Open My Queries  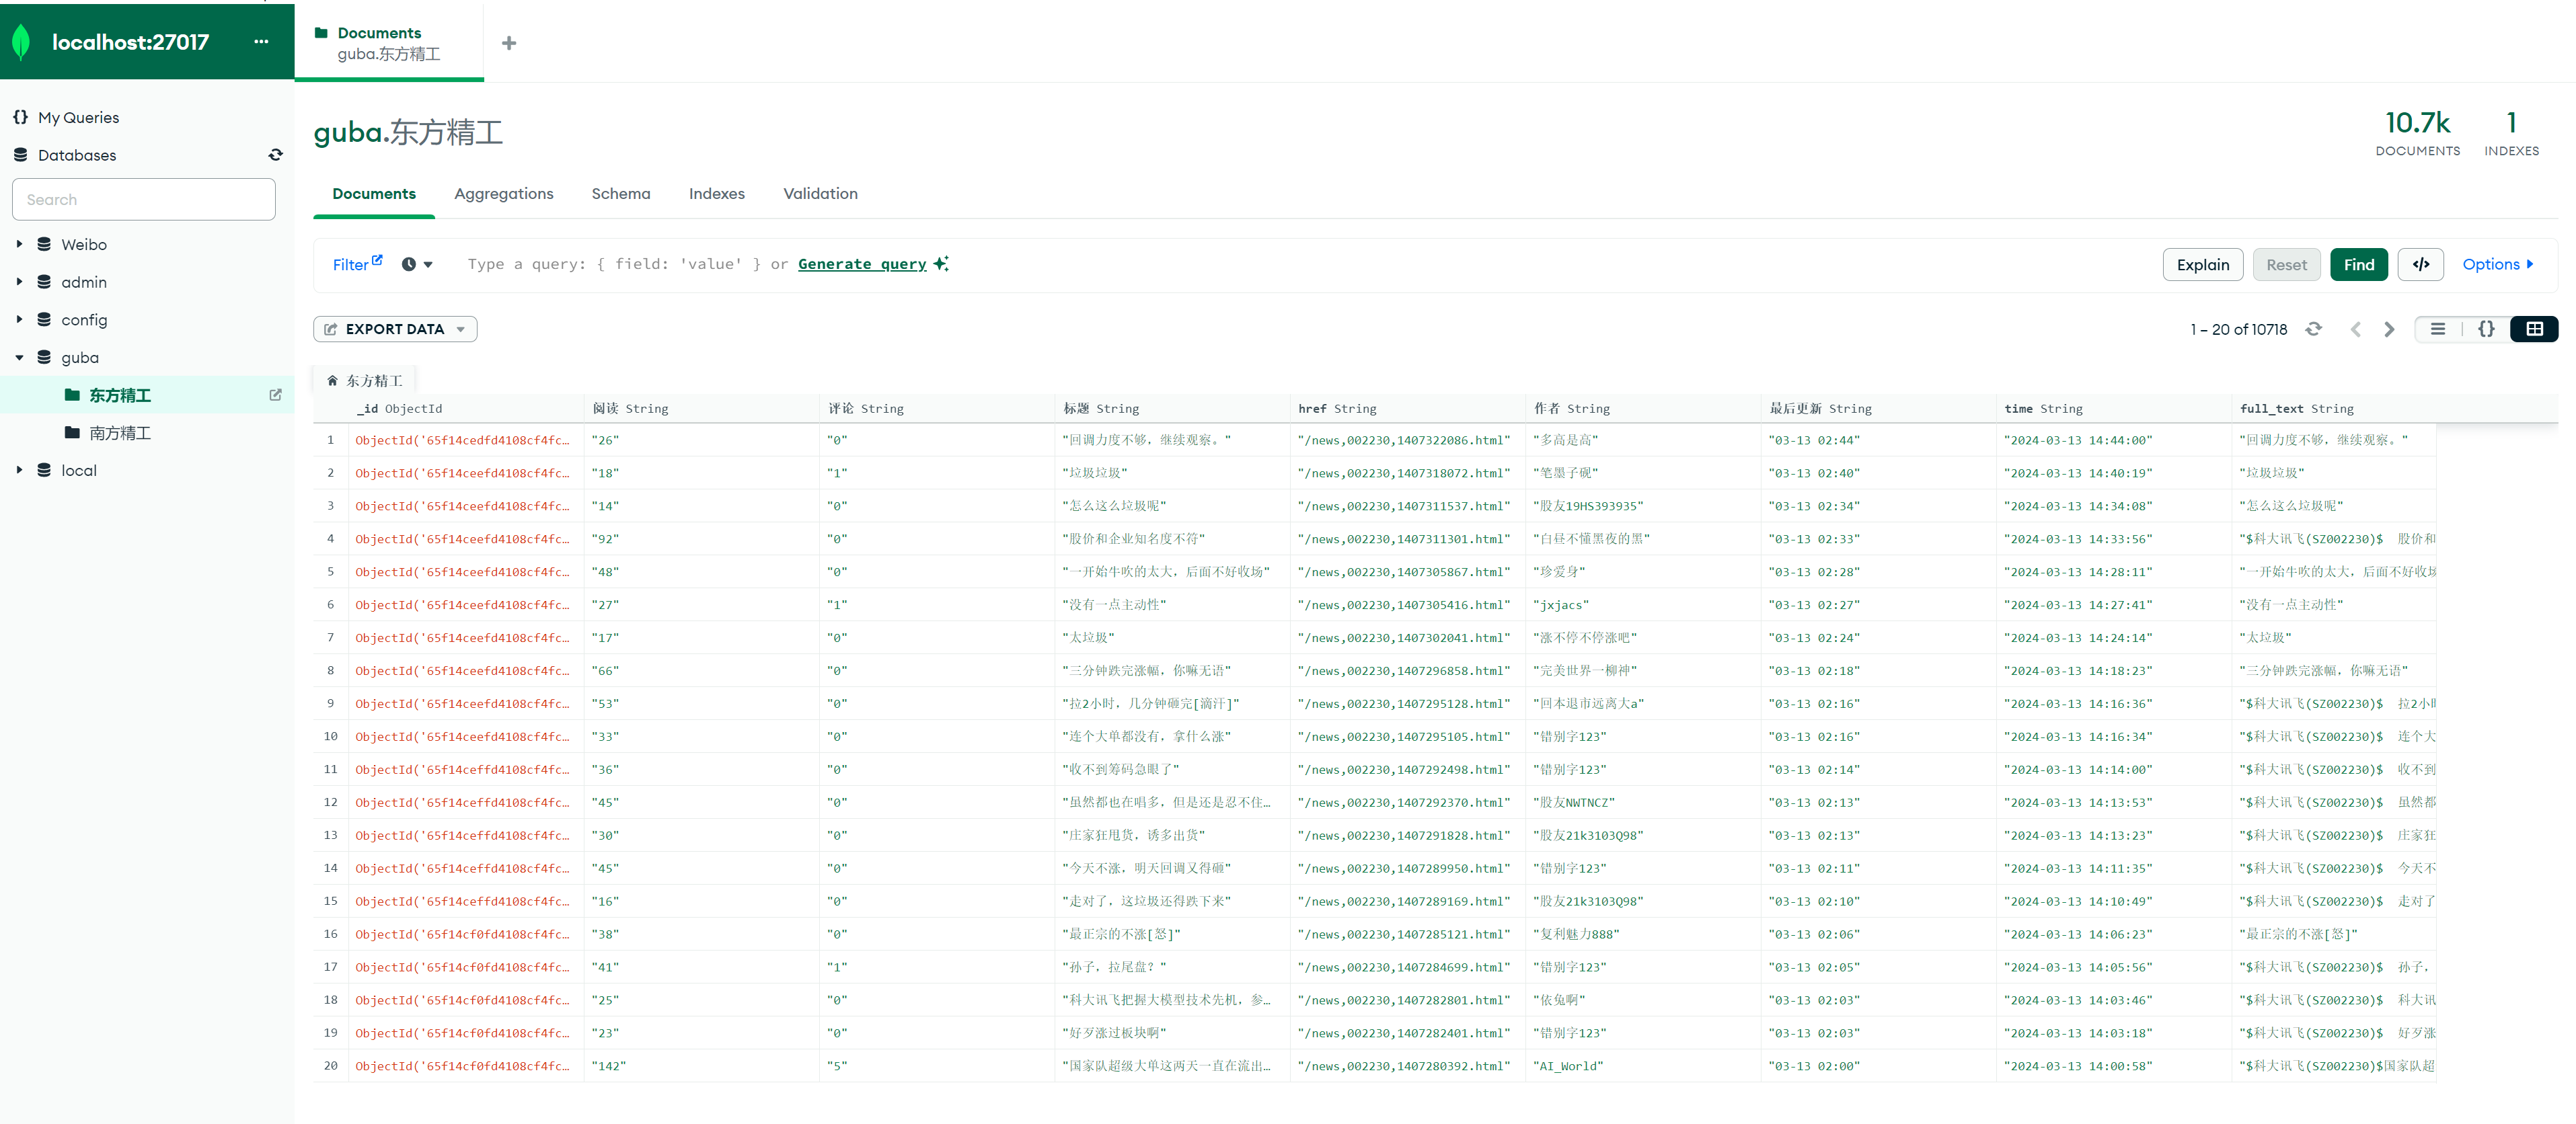pyautogui.click(x=78, y=118)
